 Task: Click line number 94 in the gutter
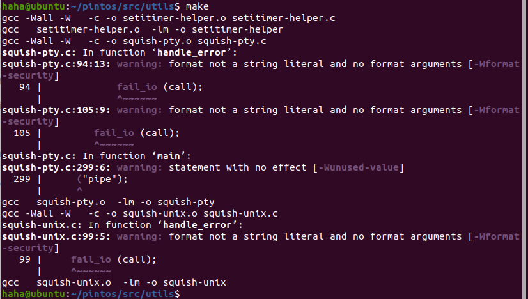(x=25, y=87)
